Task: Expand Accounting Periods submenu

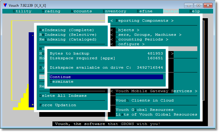Action: (139, 39)
